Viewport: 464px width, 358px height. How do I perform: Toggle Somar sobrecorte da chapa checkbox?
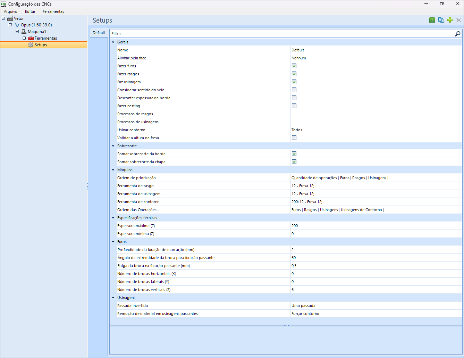tap(294, 162)
